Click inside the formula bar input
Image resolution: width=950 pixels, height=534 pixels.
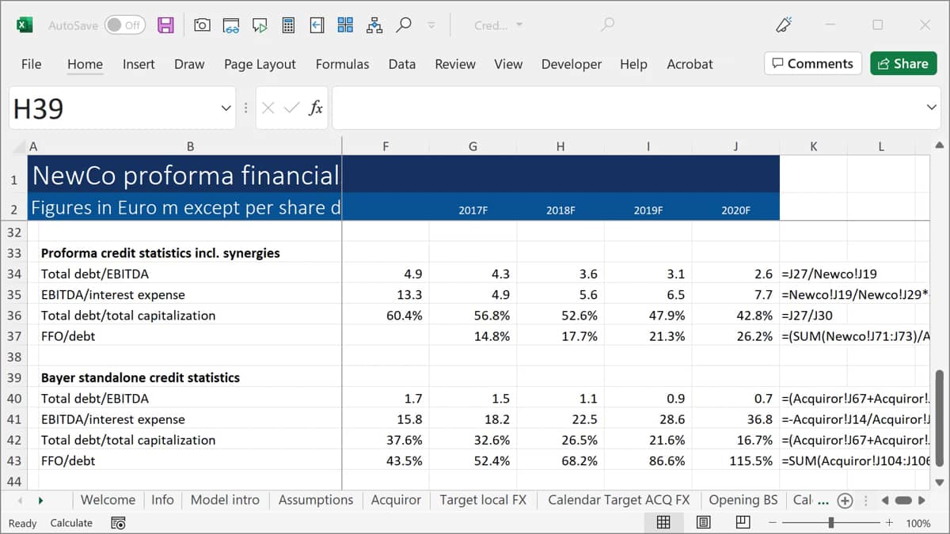627,108
